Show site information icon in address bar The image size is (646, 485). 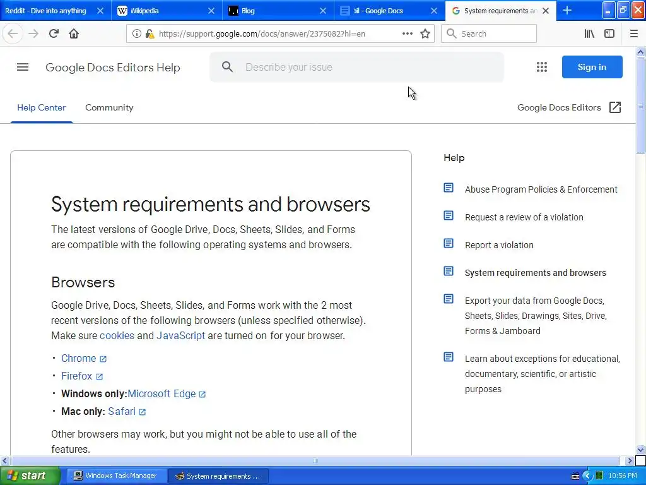coord(136,33)
